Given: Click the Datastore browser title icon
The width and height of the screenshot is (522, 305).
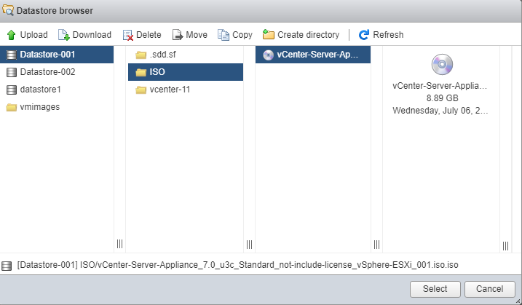Looking at the screenshot, I should point(8,10).
